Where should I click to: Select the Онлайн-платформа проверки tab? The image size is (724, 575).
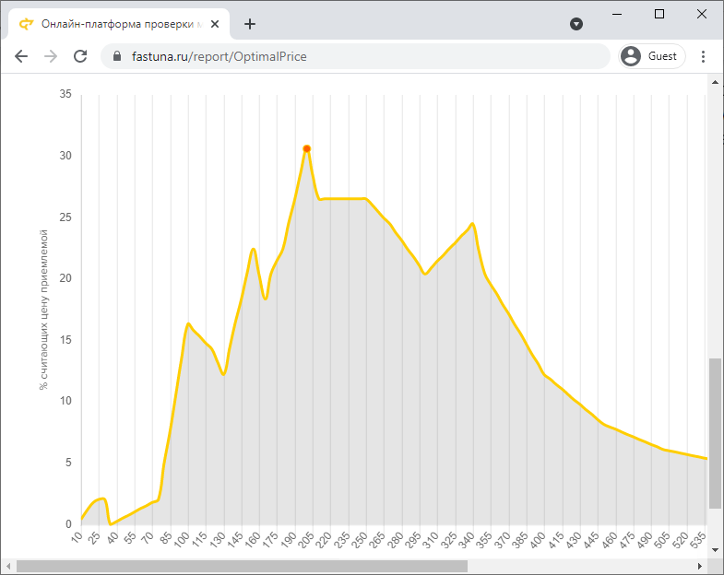point(119,24)
